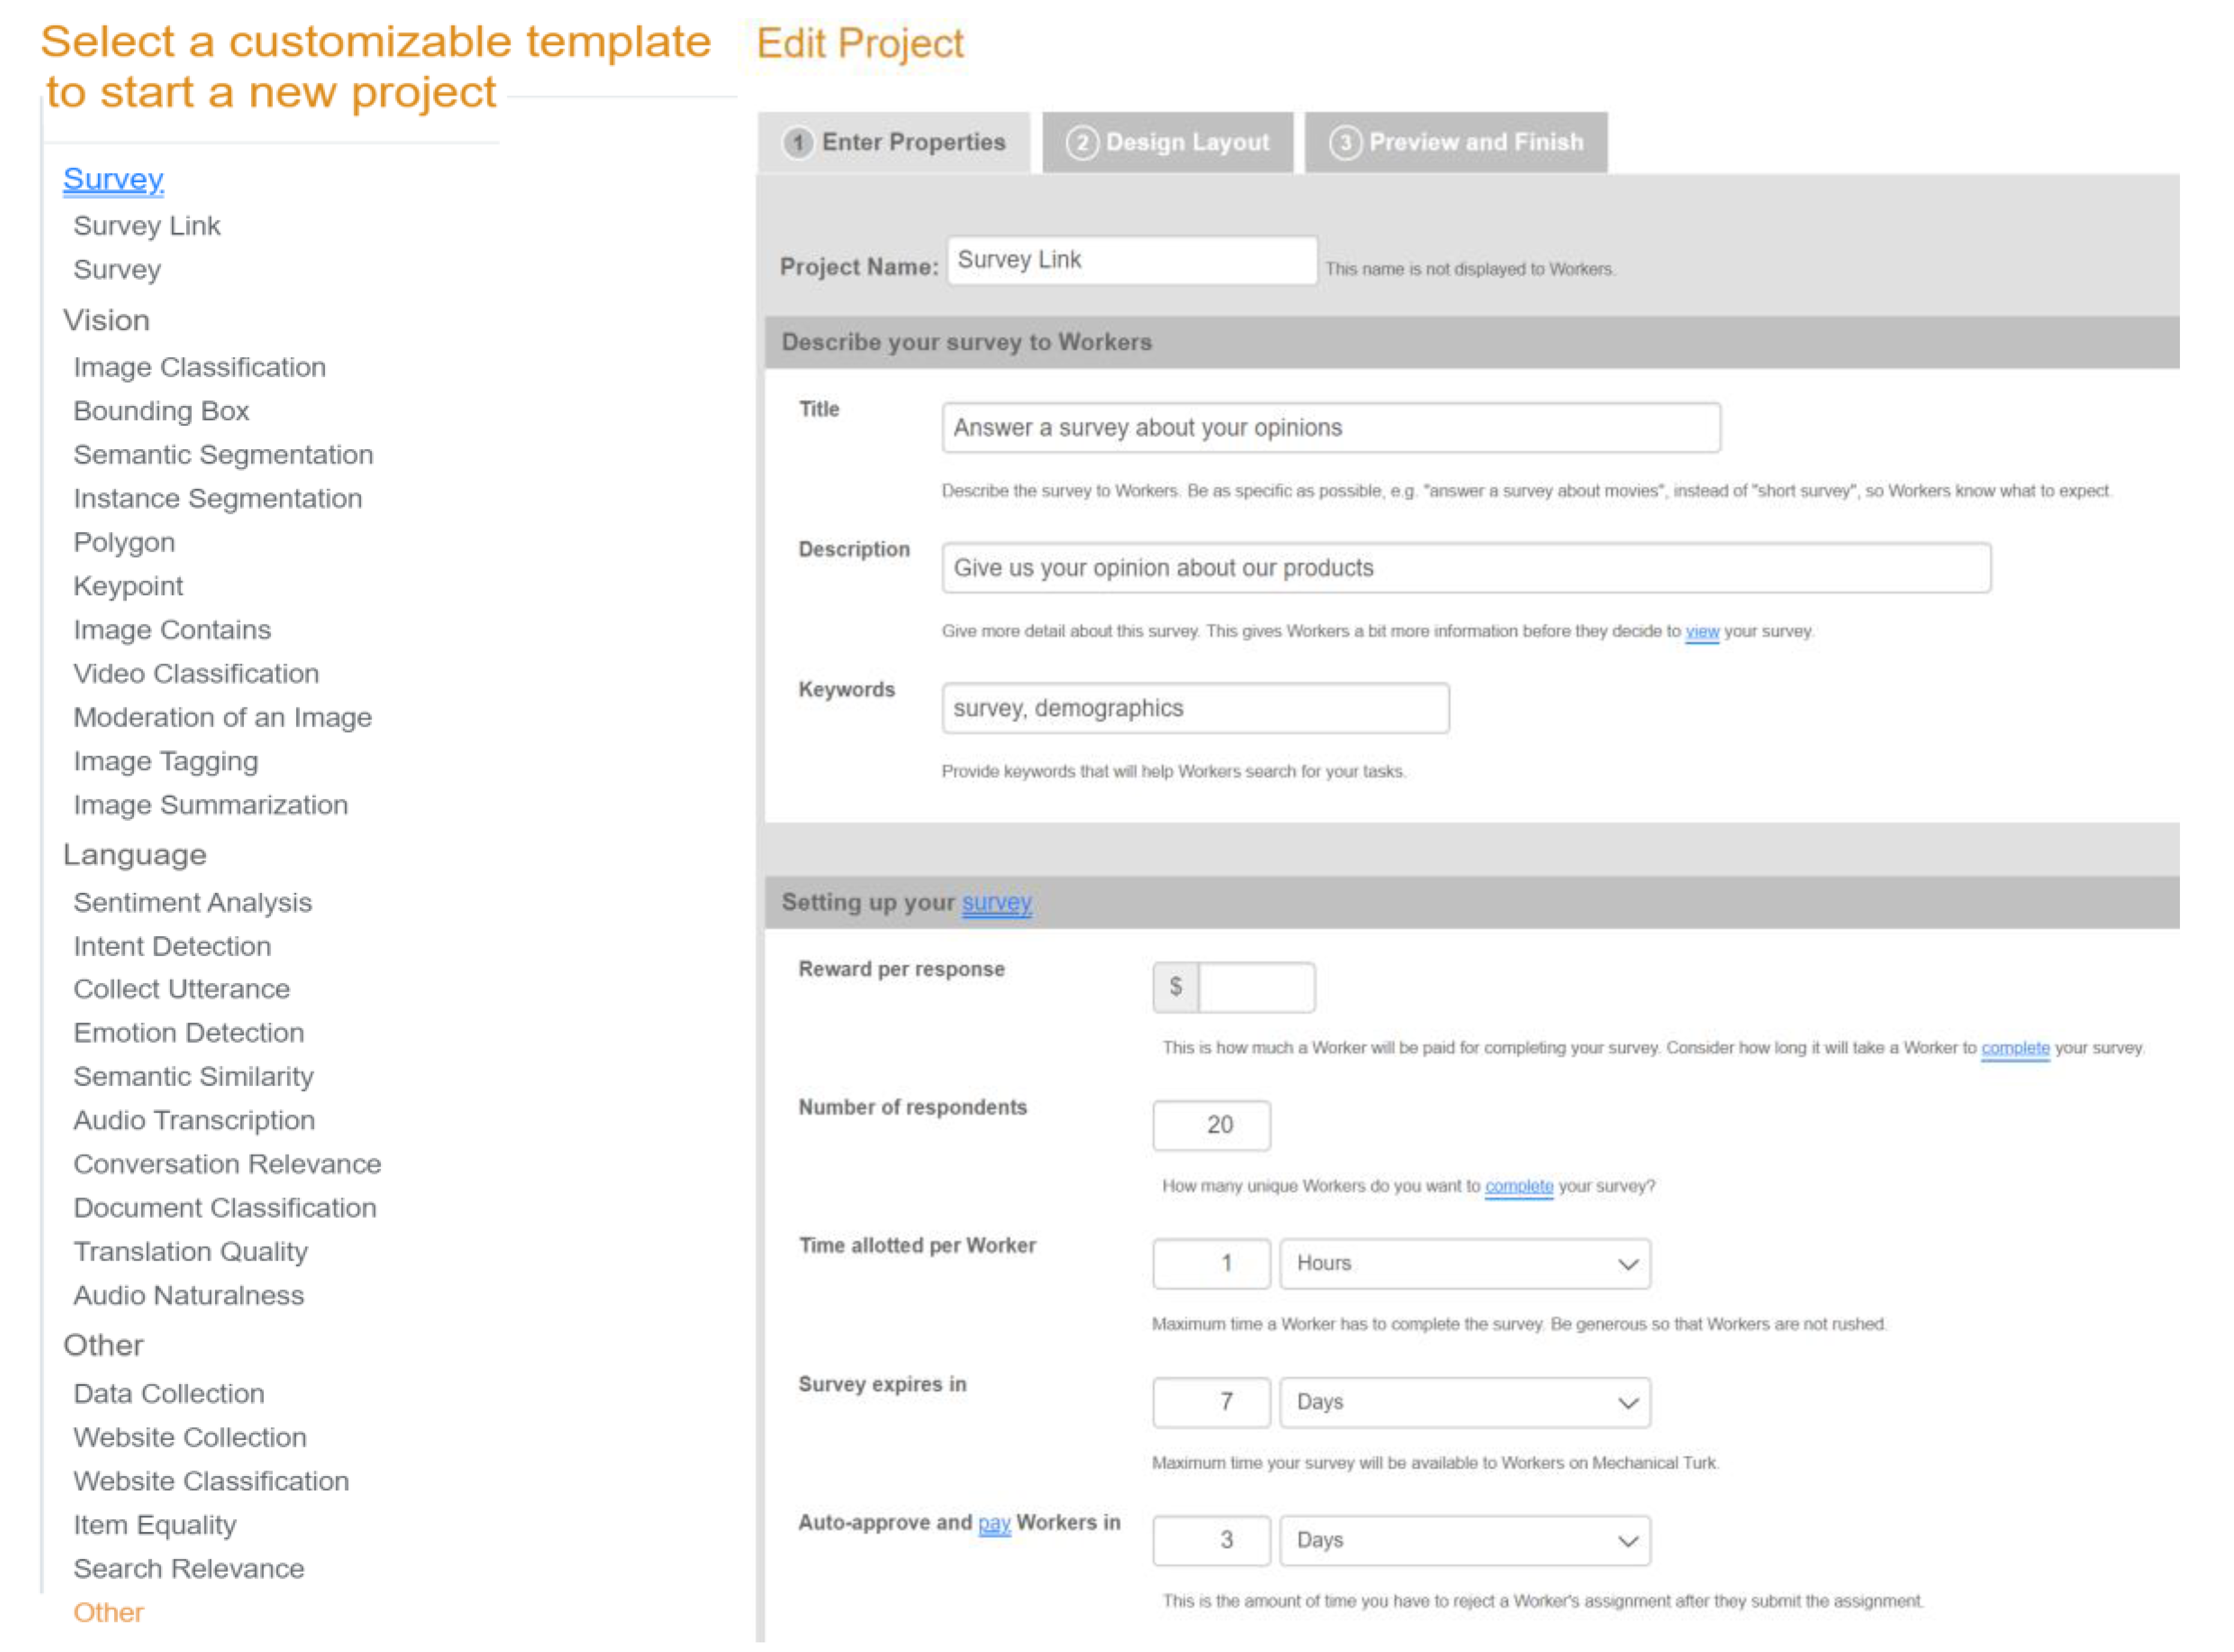The height and width of the screenshot is (1652, 2234).
Task: Pick the Sentiment Analysis template
Action: pos(193,902)
